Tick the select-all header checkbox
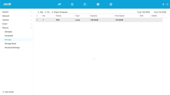 tap(37, 16)
